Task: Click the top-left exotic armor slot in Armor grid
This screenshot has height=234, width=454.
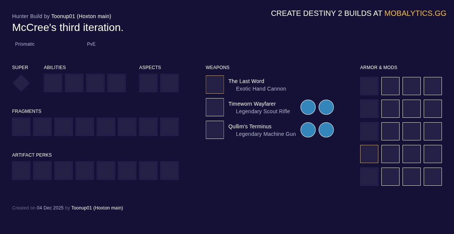Action: click(x=369, y=86)
